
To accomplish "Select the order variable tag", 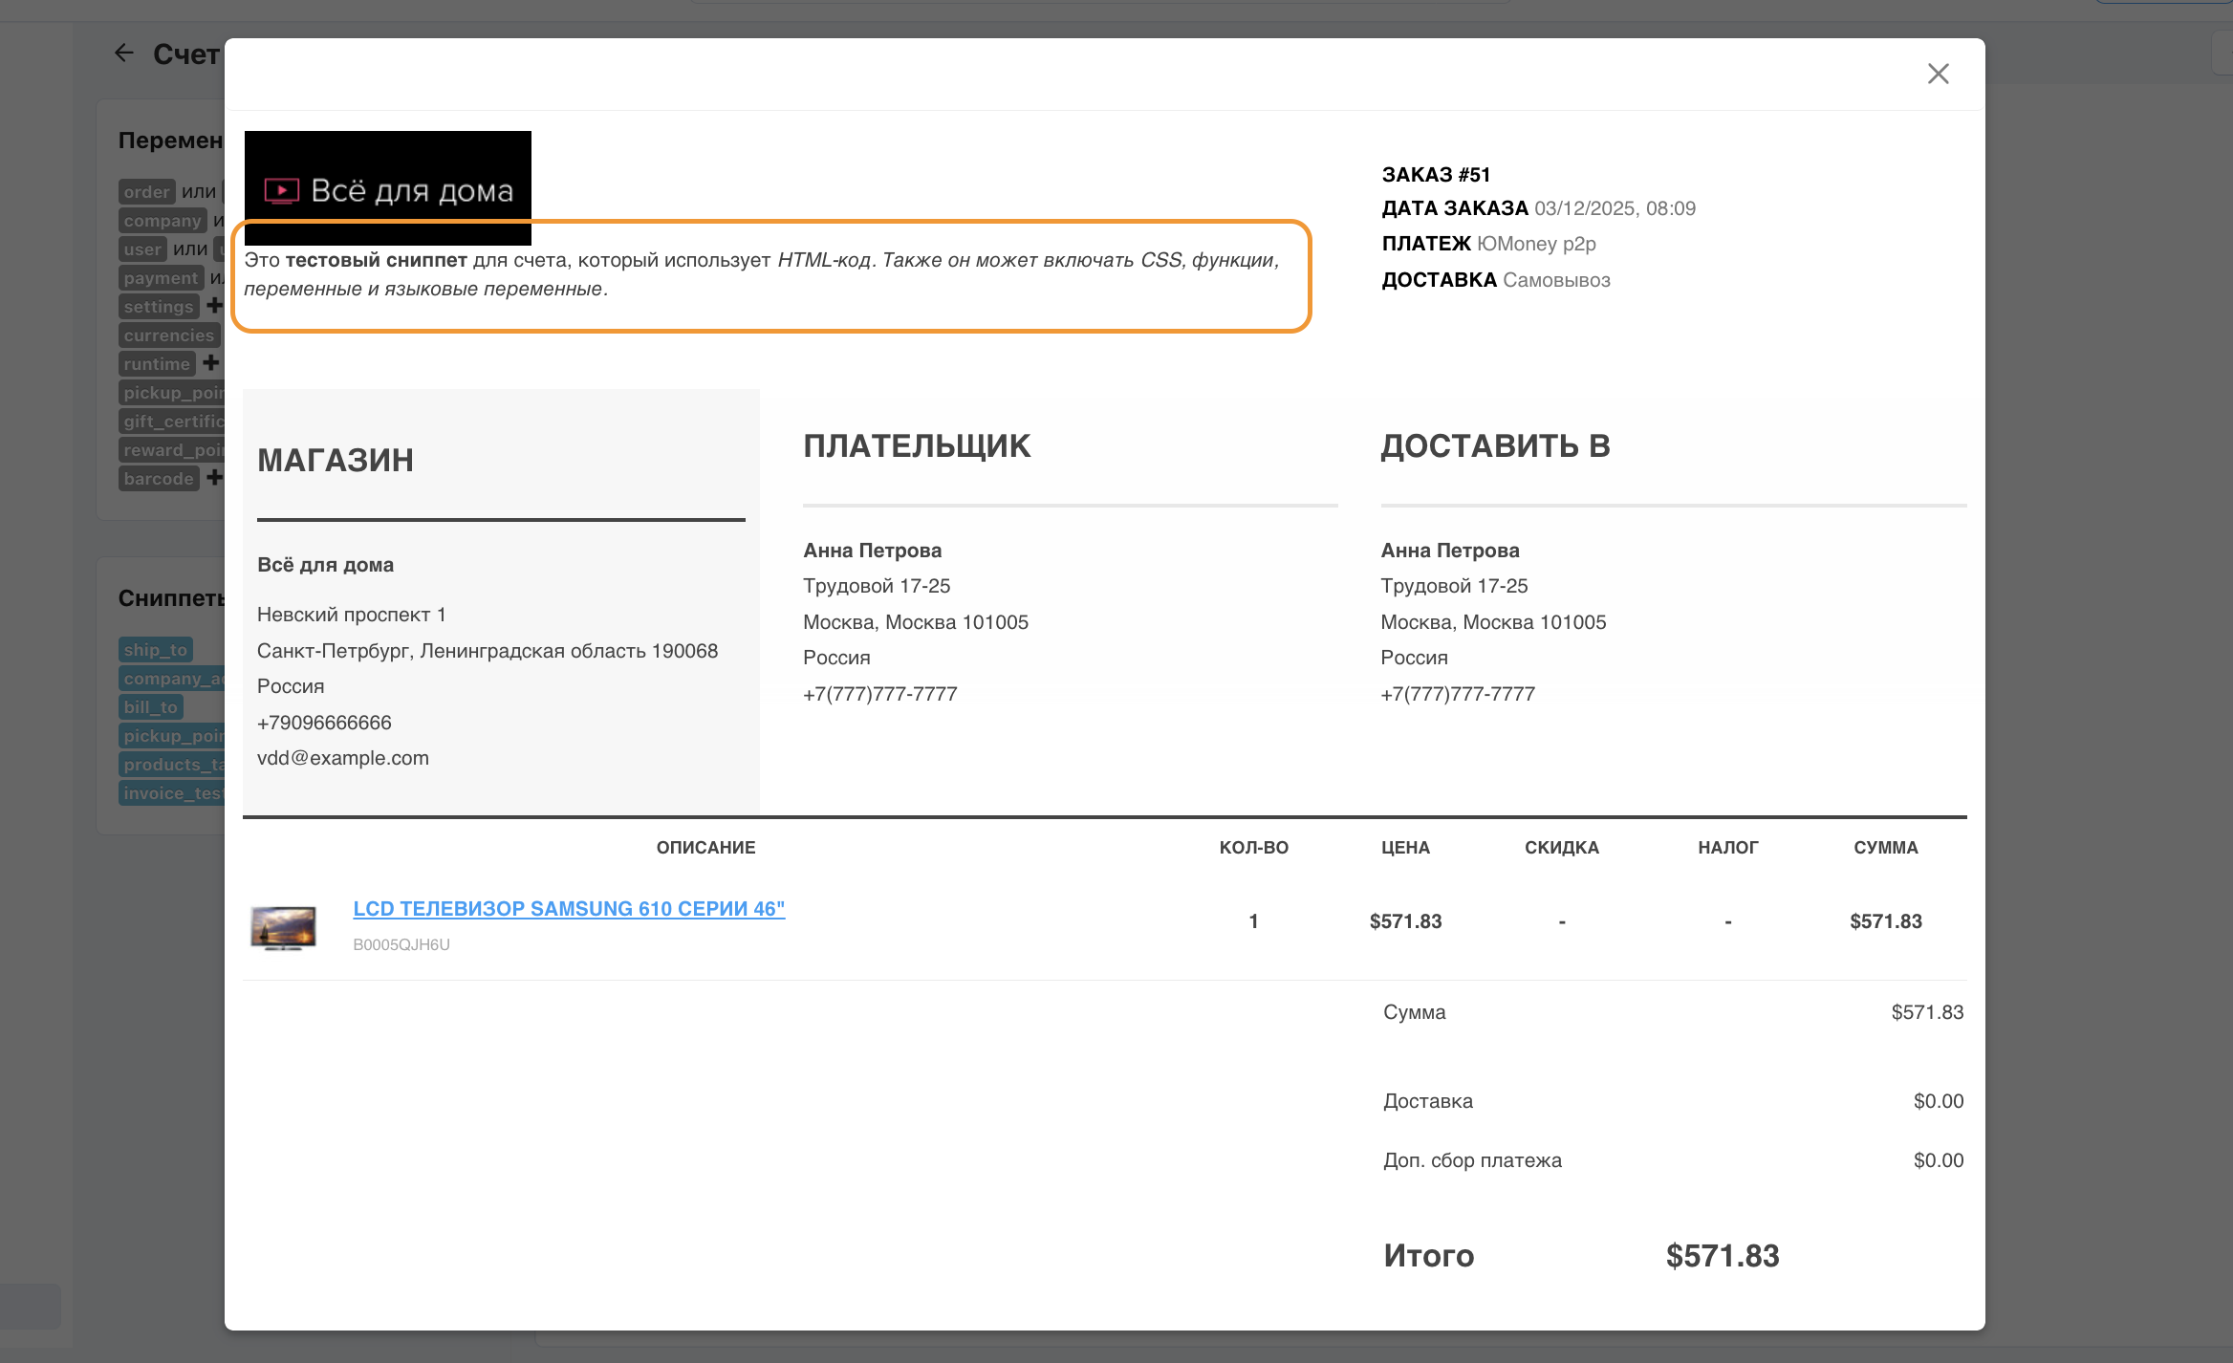I will 146,192.
